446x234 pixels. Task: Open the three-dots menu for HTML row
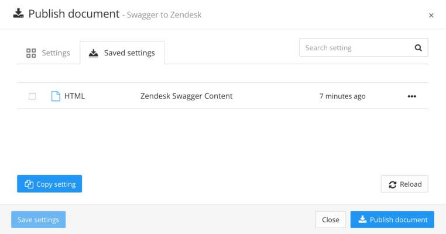click(x=411, y=96)
